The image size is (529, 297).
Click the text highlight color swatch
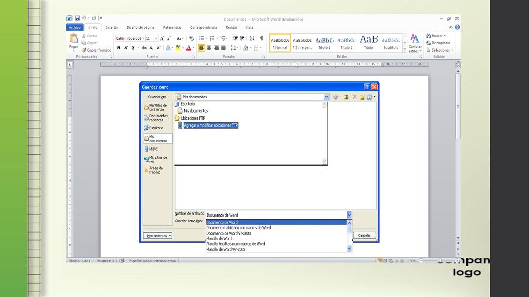[178, 48]
